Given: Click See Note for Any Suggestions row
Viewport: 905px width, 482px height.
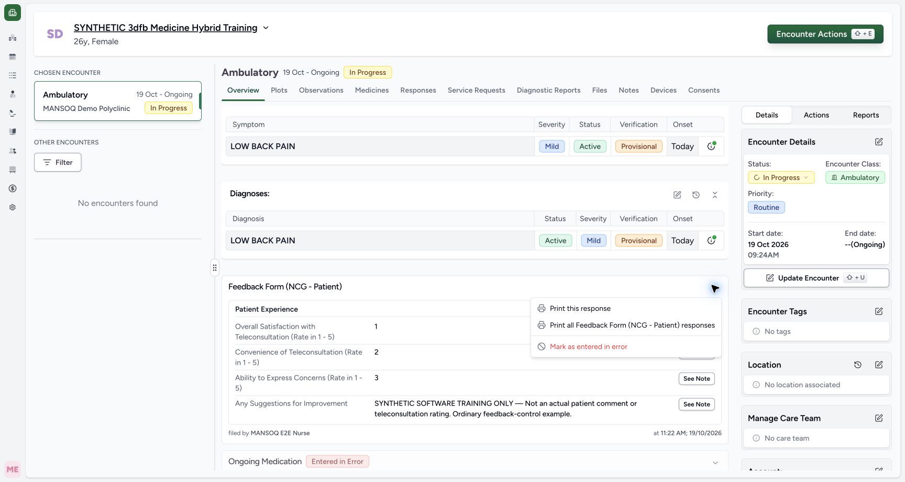Looking at the screenshot, I should pos(697,404).
